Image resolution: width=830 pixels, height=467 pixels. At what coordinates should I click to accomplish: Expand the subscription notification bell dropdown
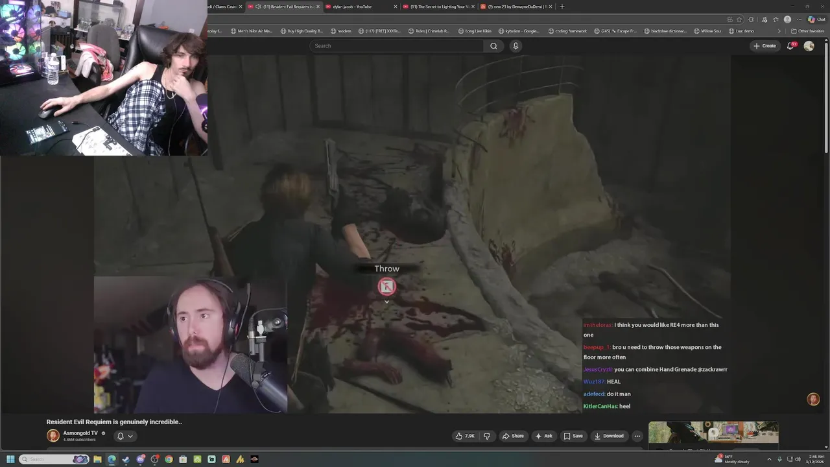[124, 436]
